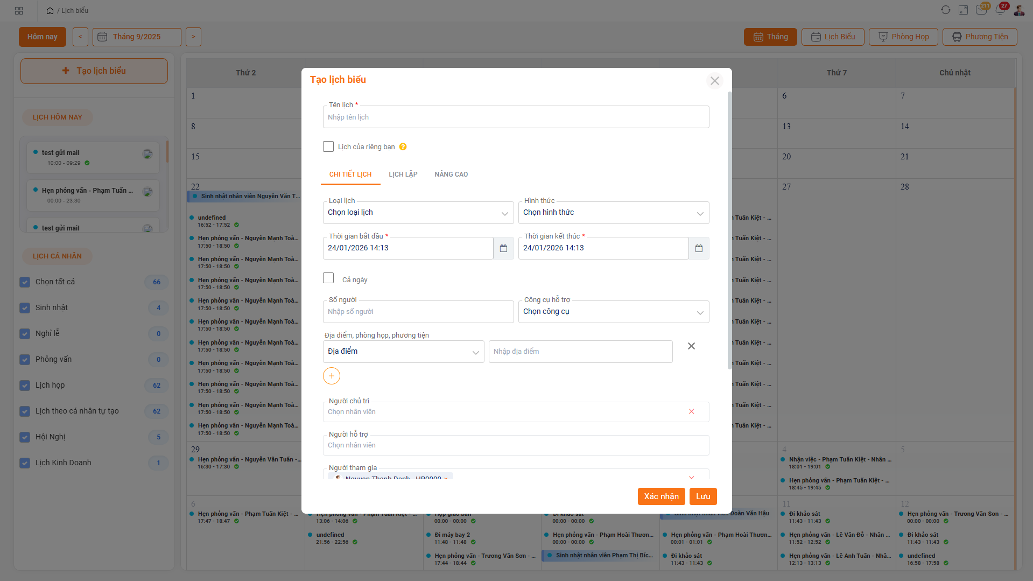Click the help icon beside Lịch của riêng bạn

click(x=403, y=147)
